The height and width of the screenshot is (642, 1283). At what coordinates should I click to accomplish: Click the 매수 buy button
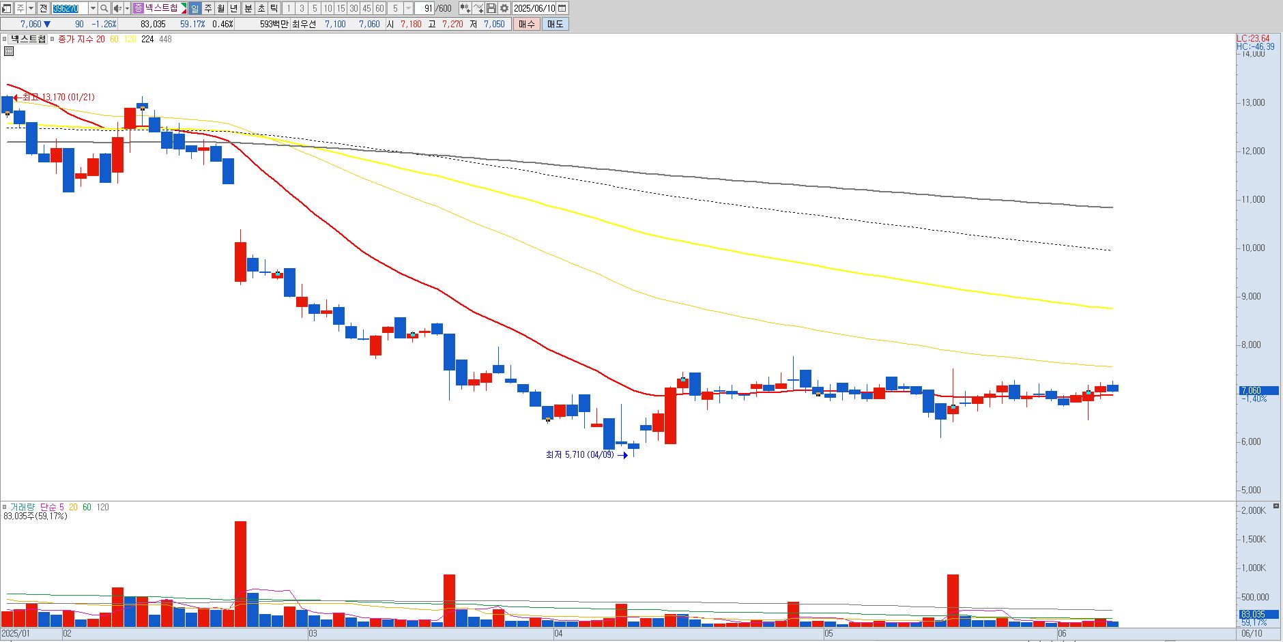pos(527,24)
